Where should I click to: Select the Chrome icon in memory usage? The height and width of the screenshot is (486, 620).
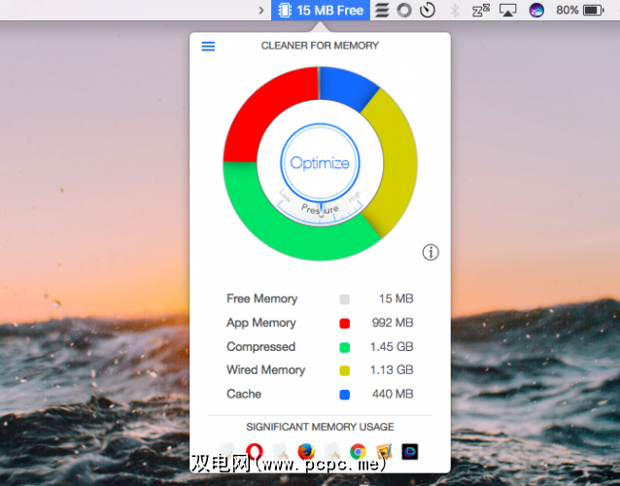coord(358,451)
